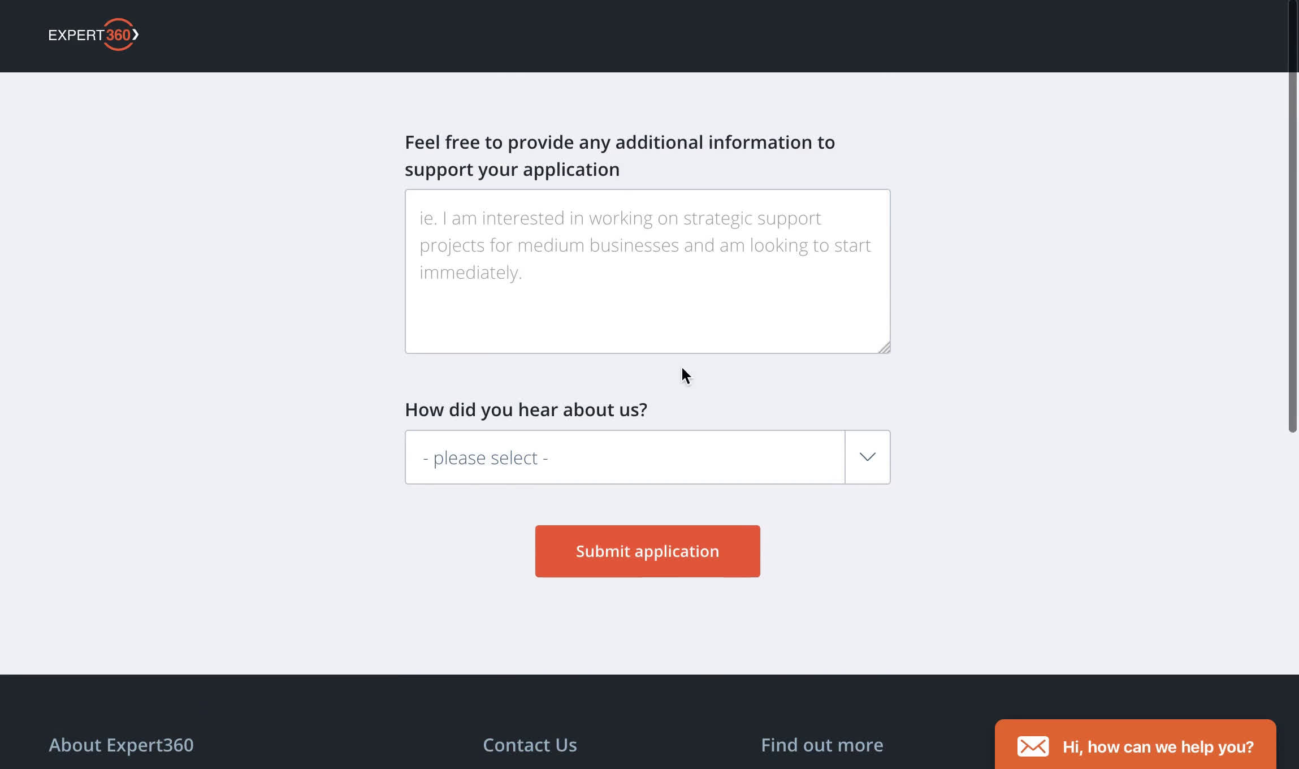This screenshot has width=1299, height=769.
Task: Click the envelope icon in help widget
Action: [x=1033, y=746]
